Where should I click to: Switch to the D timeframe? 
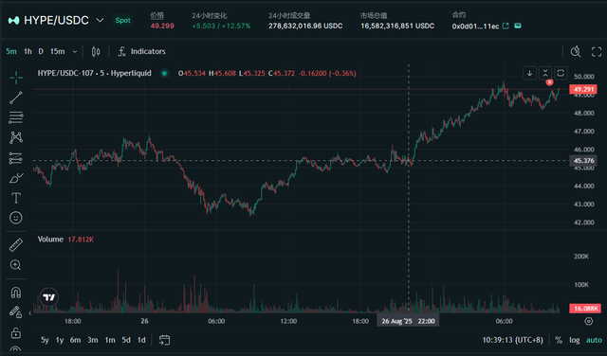click(41, 51)
